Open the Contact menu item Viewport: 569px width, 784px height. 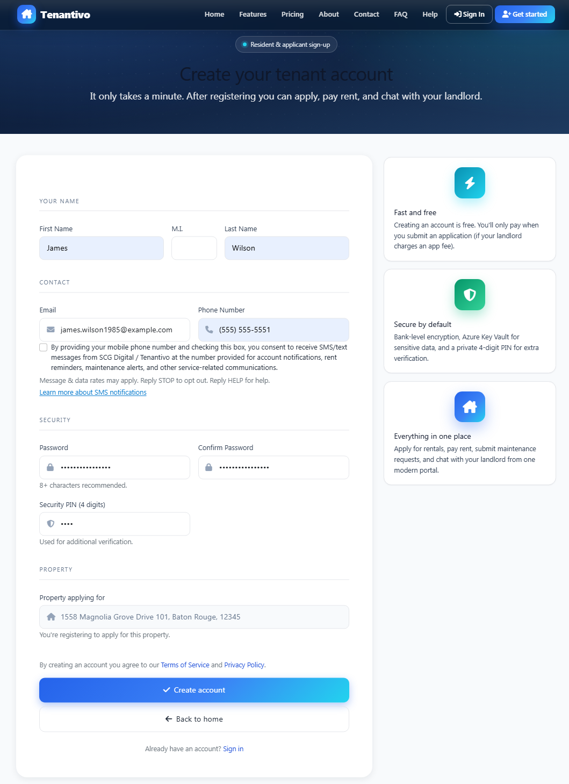[x=366, y=15]
